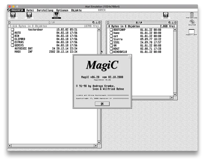Image resolution: width=205 pixels, height=167 pixels.
Task: Click the right arrow of C window horizontal scrollbar
Action: pyautogui.click(x=96, y=146)
